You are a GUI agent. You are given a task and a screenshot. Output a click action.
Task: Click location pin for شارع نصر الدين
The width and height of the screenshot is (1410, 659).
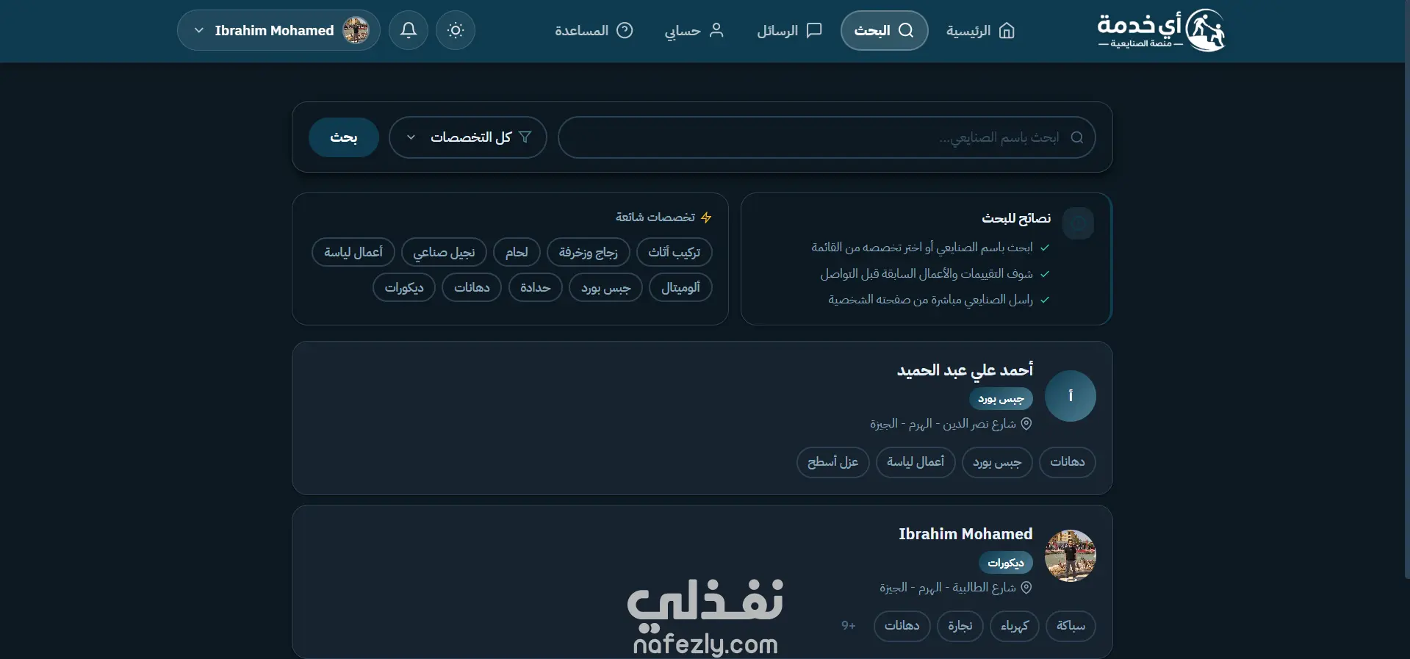click(x=1026, y=424)
